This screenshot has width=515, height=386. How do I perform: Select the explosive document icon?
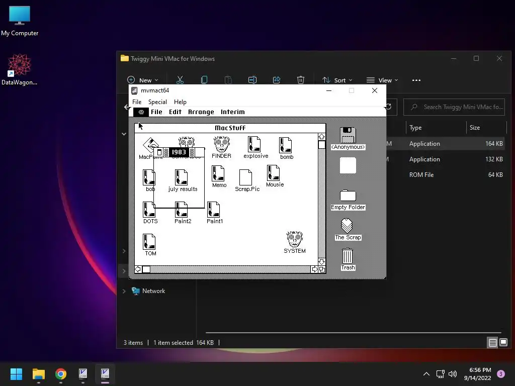tap(254, 145)
